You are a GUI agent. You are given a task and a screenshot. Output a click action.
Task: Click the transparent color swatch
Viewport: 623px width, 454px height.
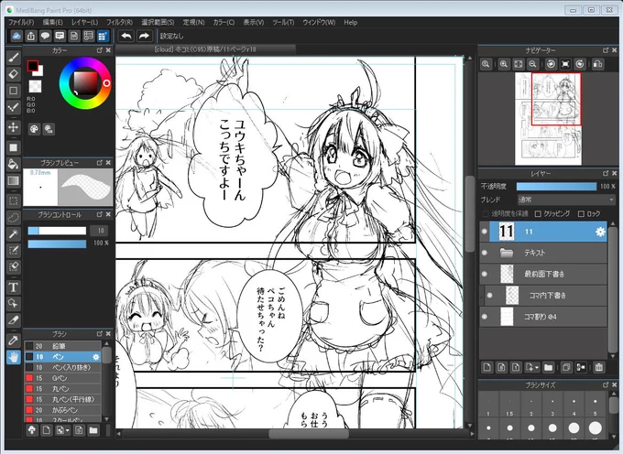[x=35, y=86]
